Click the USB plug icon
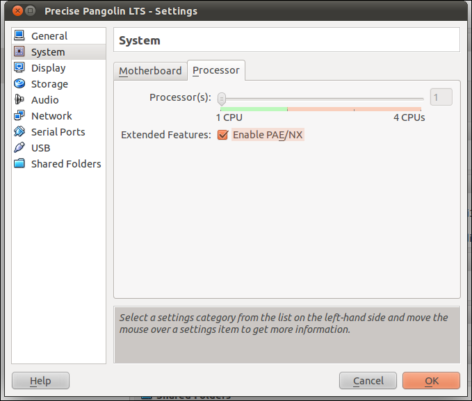Screen dimensions: 472x401 pos(19,147)
